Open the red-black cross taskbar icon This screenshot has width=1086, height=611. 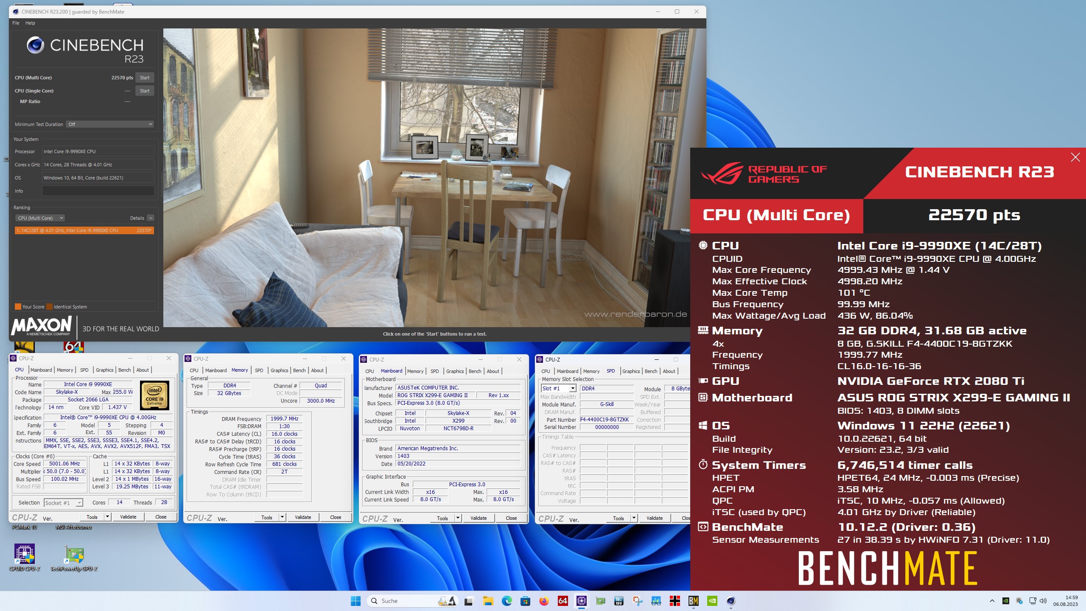point(675,601)
